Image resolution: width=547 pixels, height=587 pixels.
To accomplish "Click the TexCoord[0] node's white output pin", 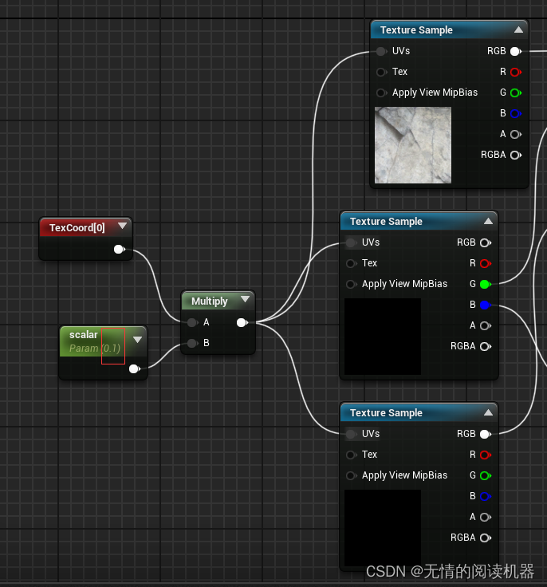I will point(119,250).
